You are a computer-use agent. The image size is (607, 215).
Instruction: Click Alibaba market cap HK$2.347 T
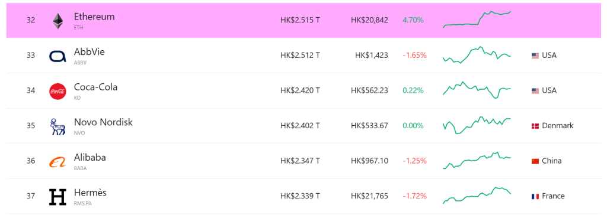tap(300, 161)
